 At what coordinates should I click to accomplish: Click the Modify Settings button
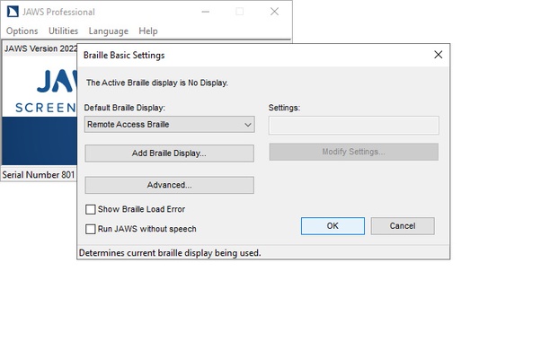(353, 152)
